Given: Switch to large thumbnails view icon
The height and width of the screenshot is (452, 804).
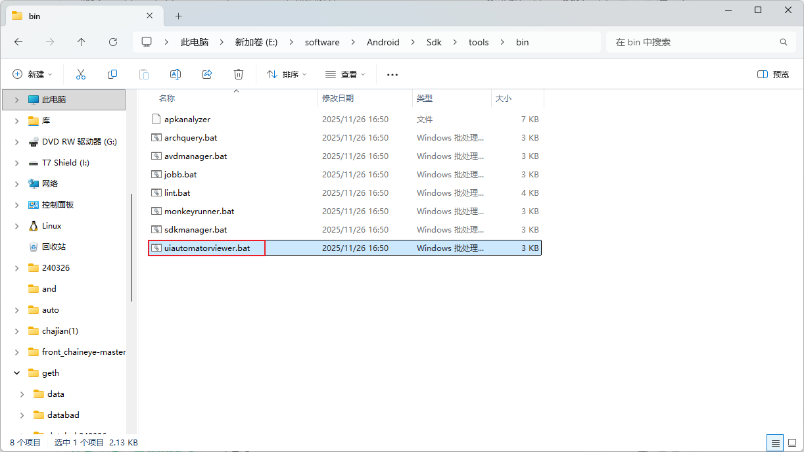Looking at the screenshot, I should [x=791, y=443].
